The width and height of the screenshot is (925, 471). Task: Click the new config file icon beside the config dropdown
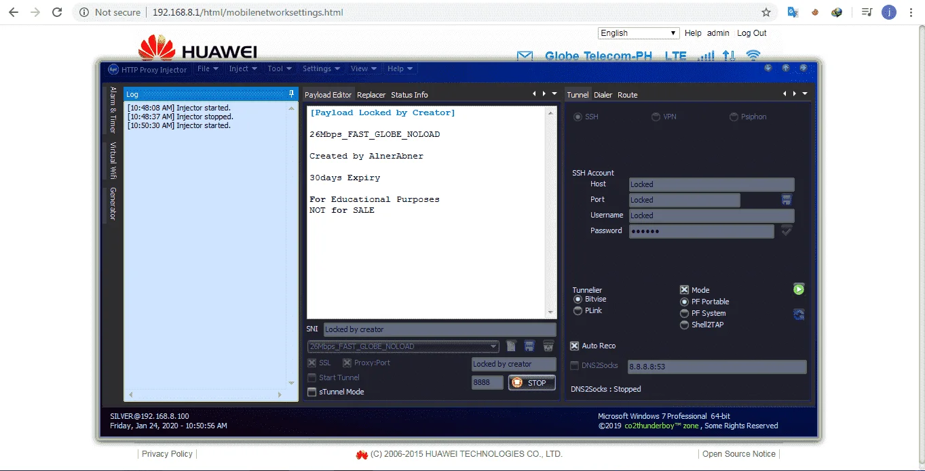[x=512, y=346]
